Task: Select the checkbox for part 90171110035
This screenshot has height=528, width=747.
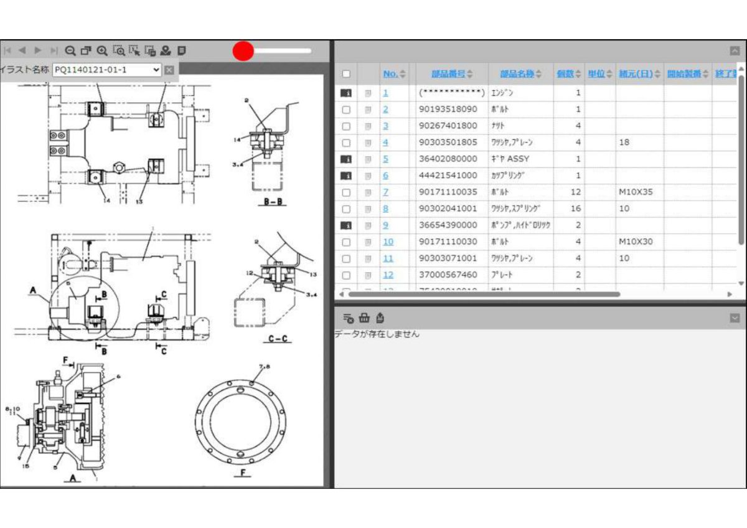Action: point(346,192)
